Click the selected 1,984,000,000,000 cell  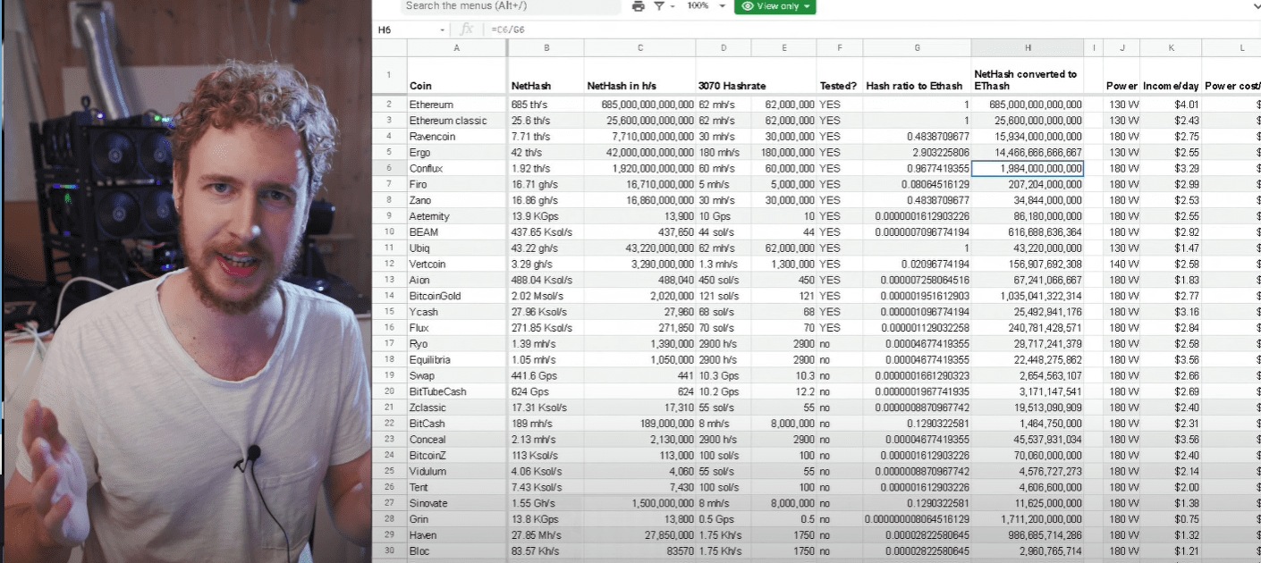pos(1028,168)
